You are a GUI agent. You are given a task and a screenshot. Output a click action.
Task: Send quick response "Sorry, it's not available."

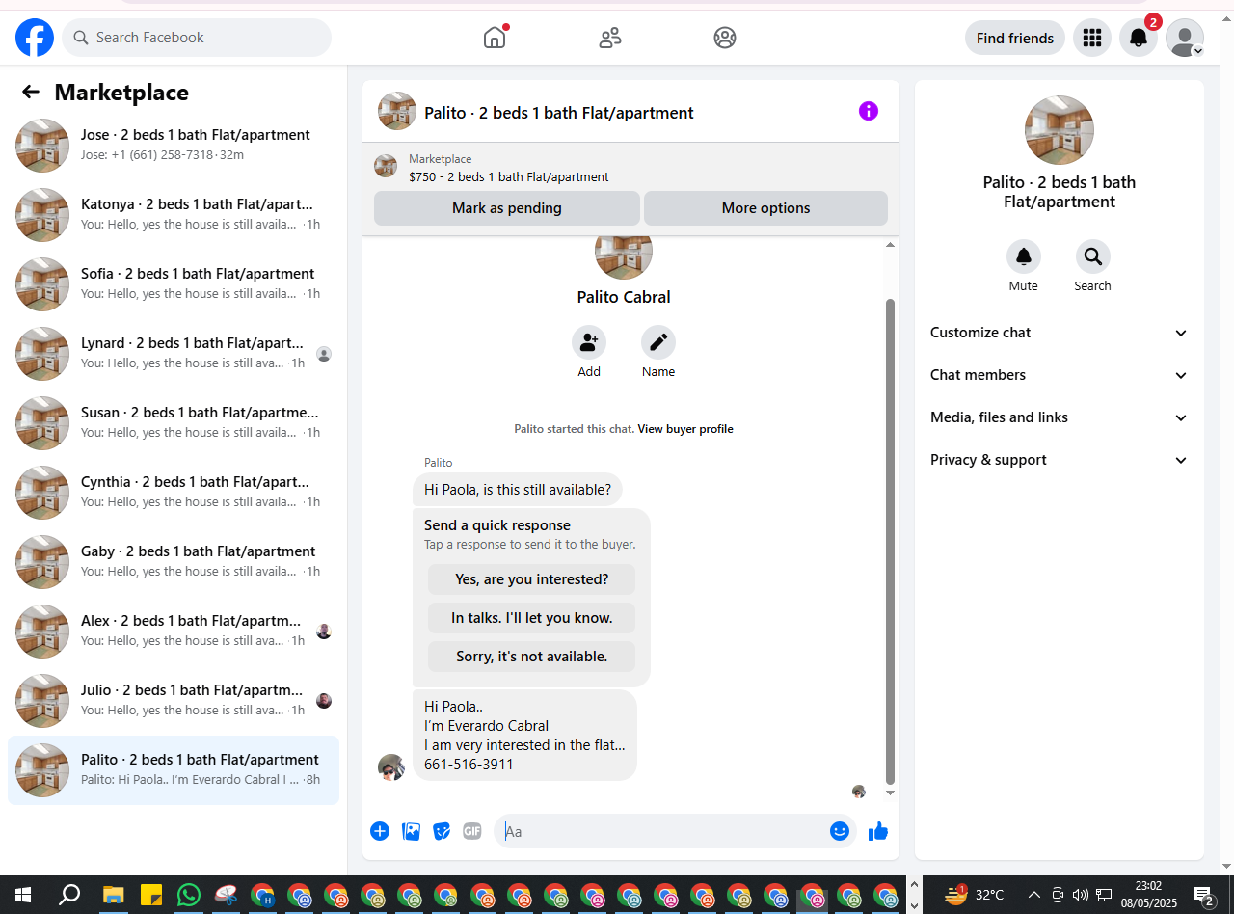tap(532, 657)
